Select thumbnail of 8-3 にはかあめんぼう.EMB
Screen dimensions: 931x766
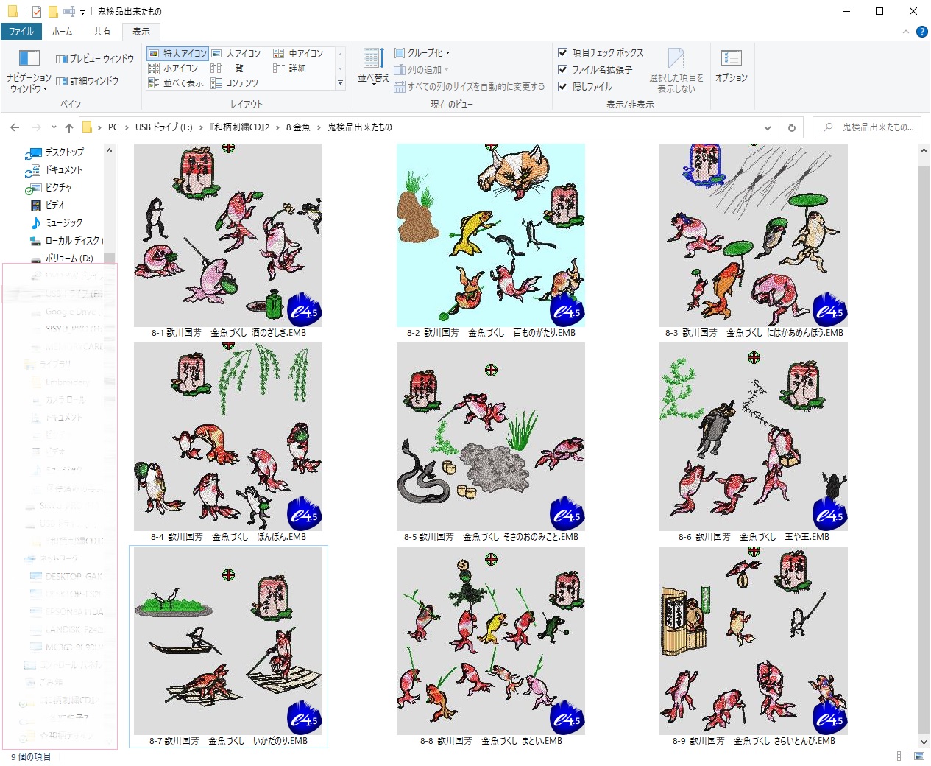click(754, 235)
